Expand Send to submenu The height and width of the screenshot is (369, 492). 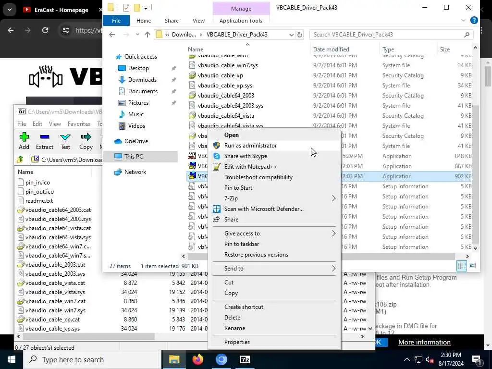point(333,269)
